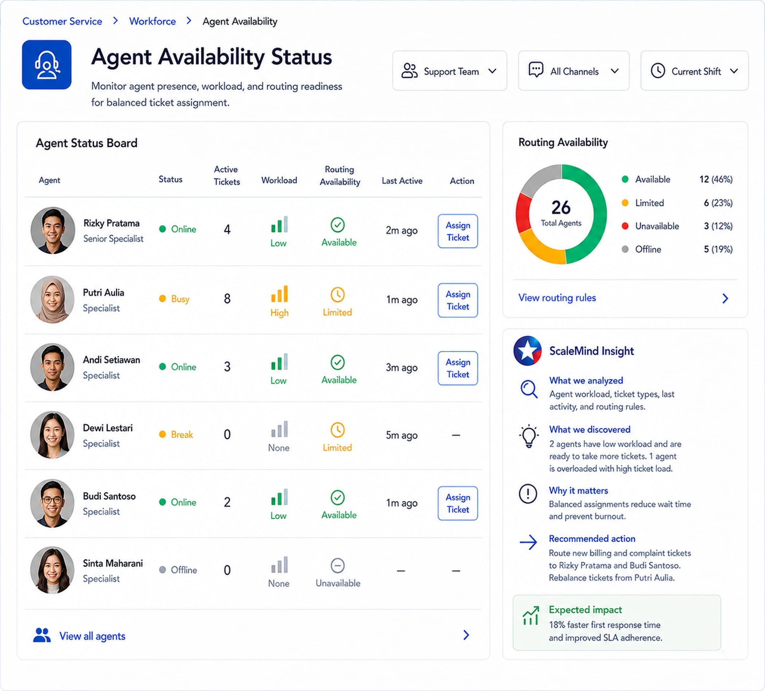Click the arrow icon beside Recommended action
The image size is (765, 691).
(528, 542)
